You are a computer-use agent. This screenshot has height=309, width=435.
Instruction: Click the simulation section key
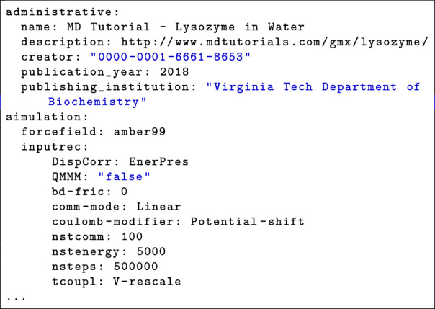tap(47, 117)
